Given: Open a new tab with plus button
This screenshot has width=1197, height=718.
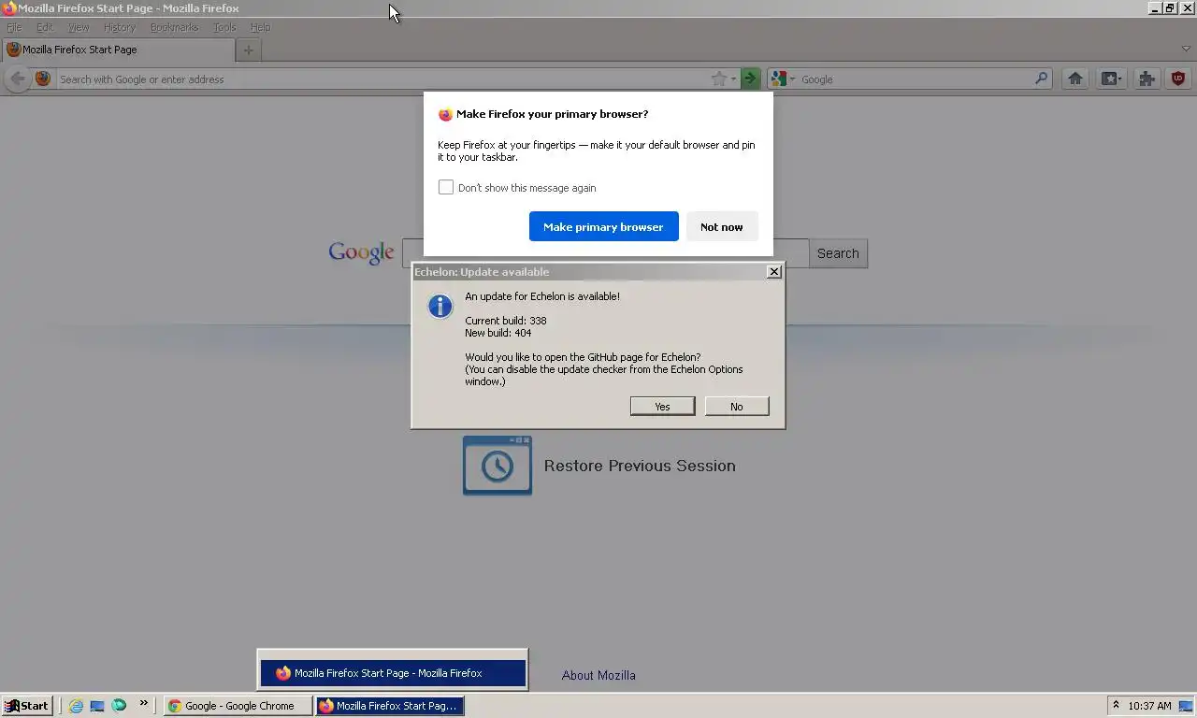Looking at the screenshot, I should pyautogui.click(x=248, y=50).
